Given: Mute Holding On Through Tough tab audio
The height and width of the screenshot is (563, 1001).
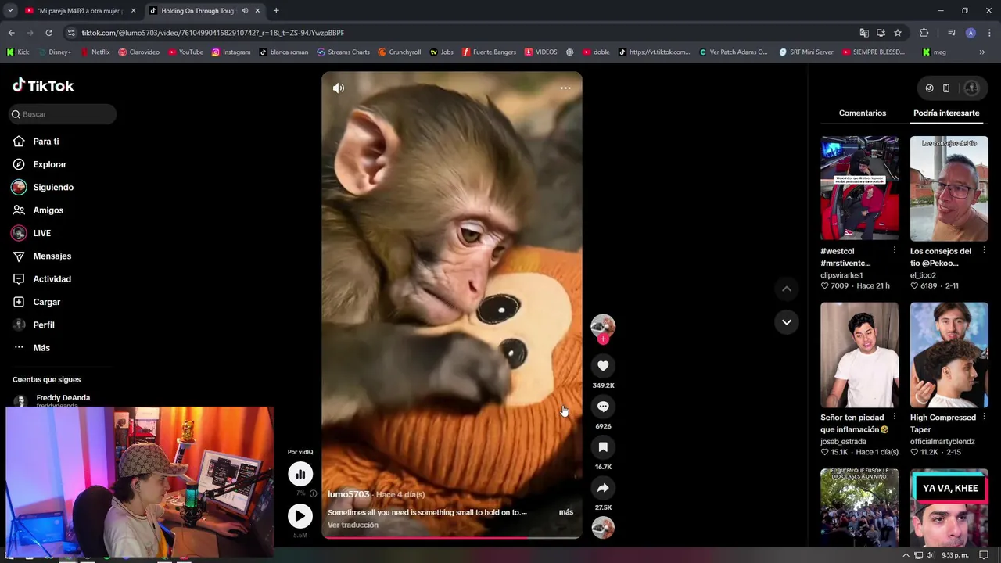Looking at the screenshot, I should (245, 11).
